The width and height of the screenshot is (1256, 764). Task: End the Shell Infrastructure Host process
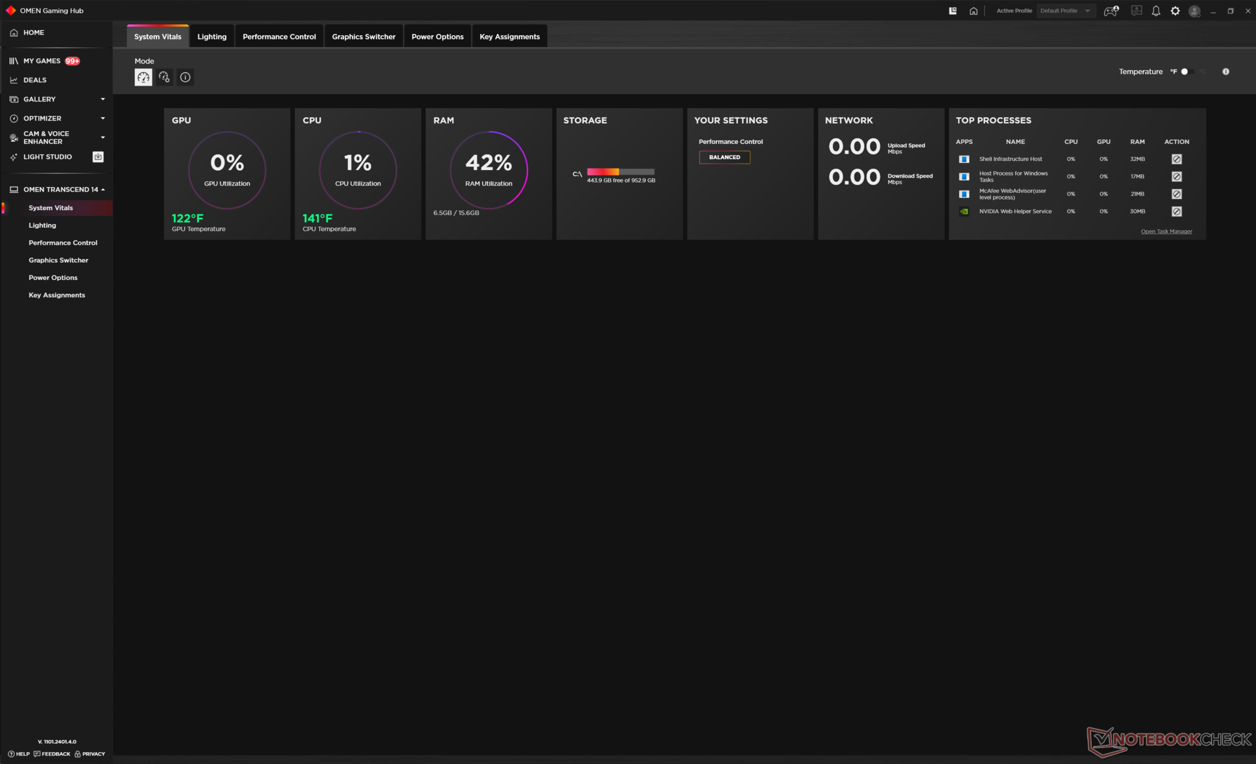pos(1176,159)
